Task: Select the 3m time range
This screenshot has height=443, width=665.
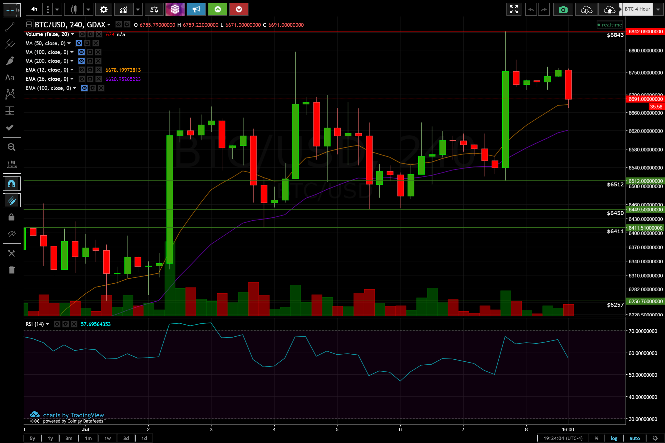Action: click(69, 438)
